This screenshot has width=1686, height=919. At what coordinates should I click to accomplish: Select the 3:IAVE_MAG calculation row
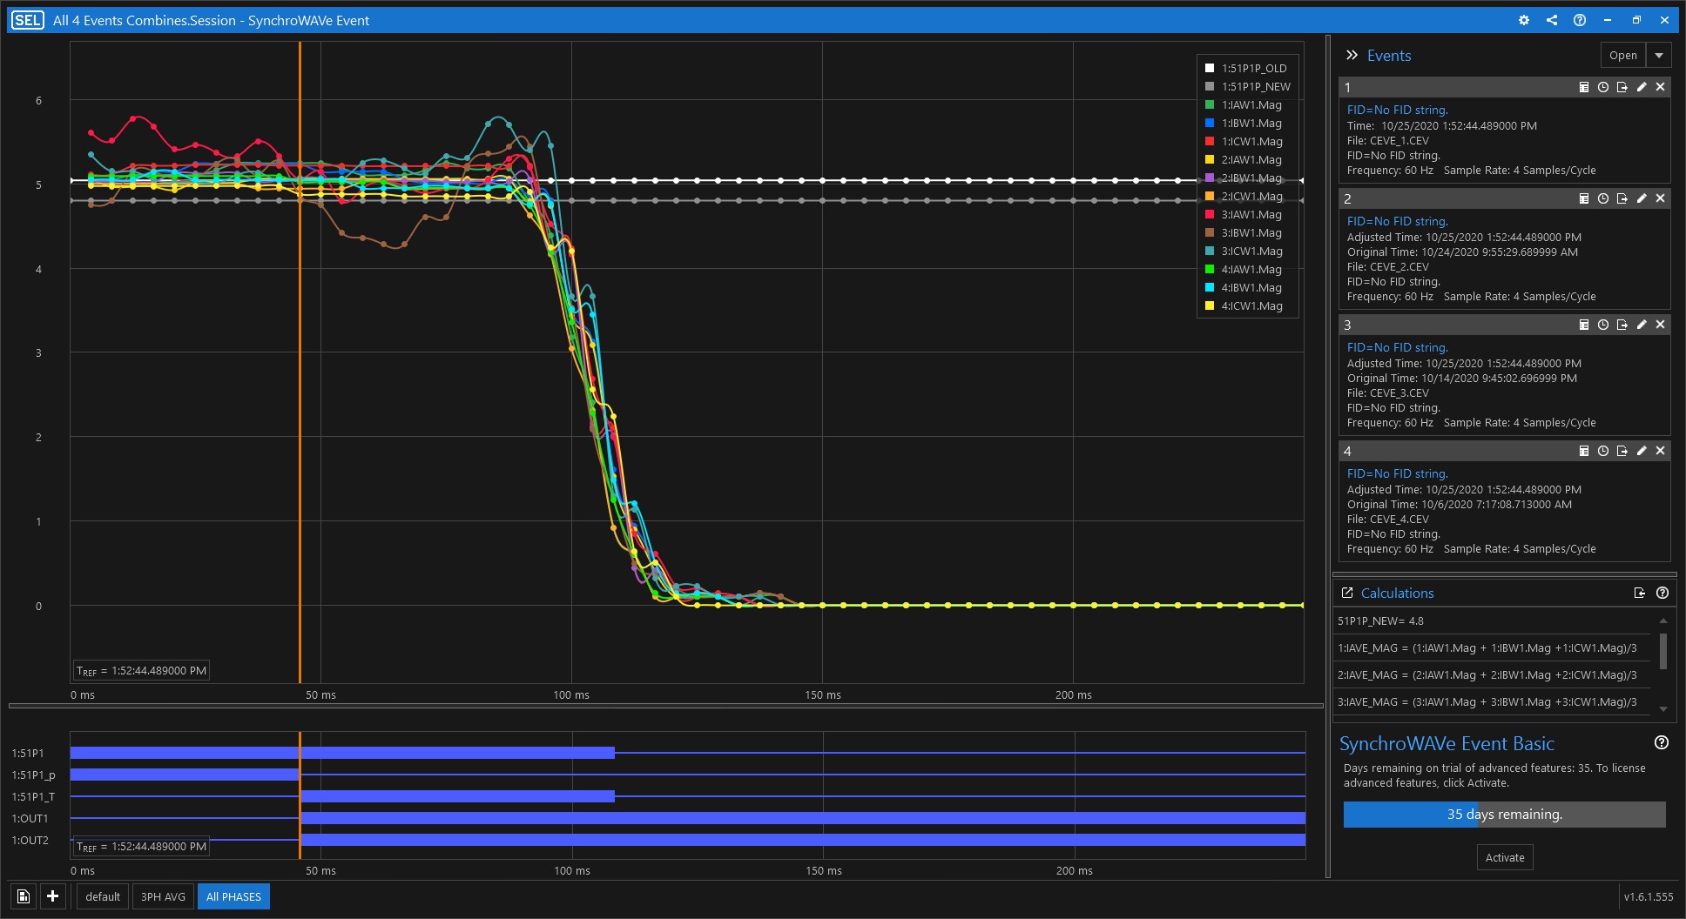tap(1492, 702)
